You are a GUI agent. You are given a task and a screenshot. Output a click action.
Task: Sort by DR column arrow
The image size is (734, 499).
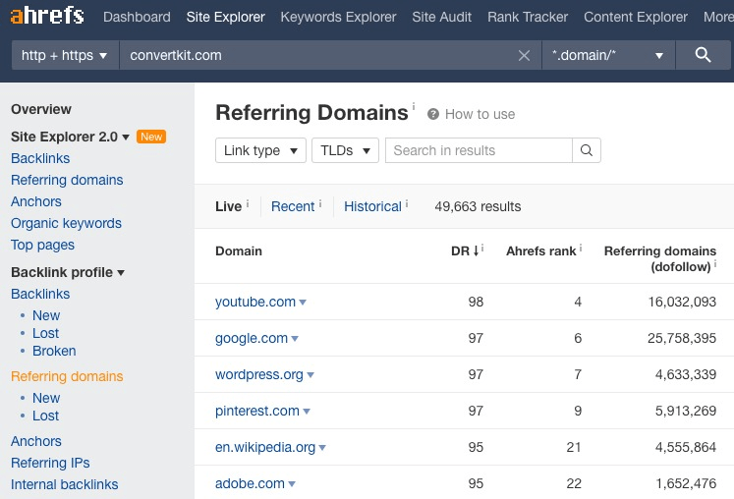(x=476, y=250)
